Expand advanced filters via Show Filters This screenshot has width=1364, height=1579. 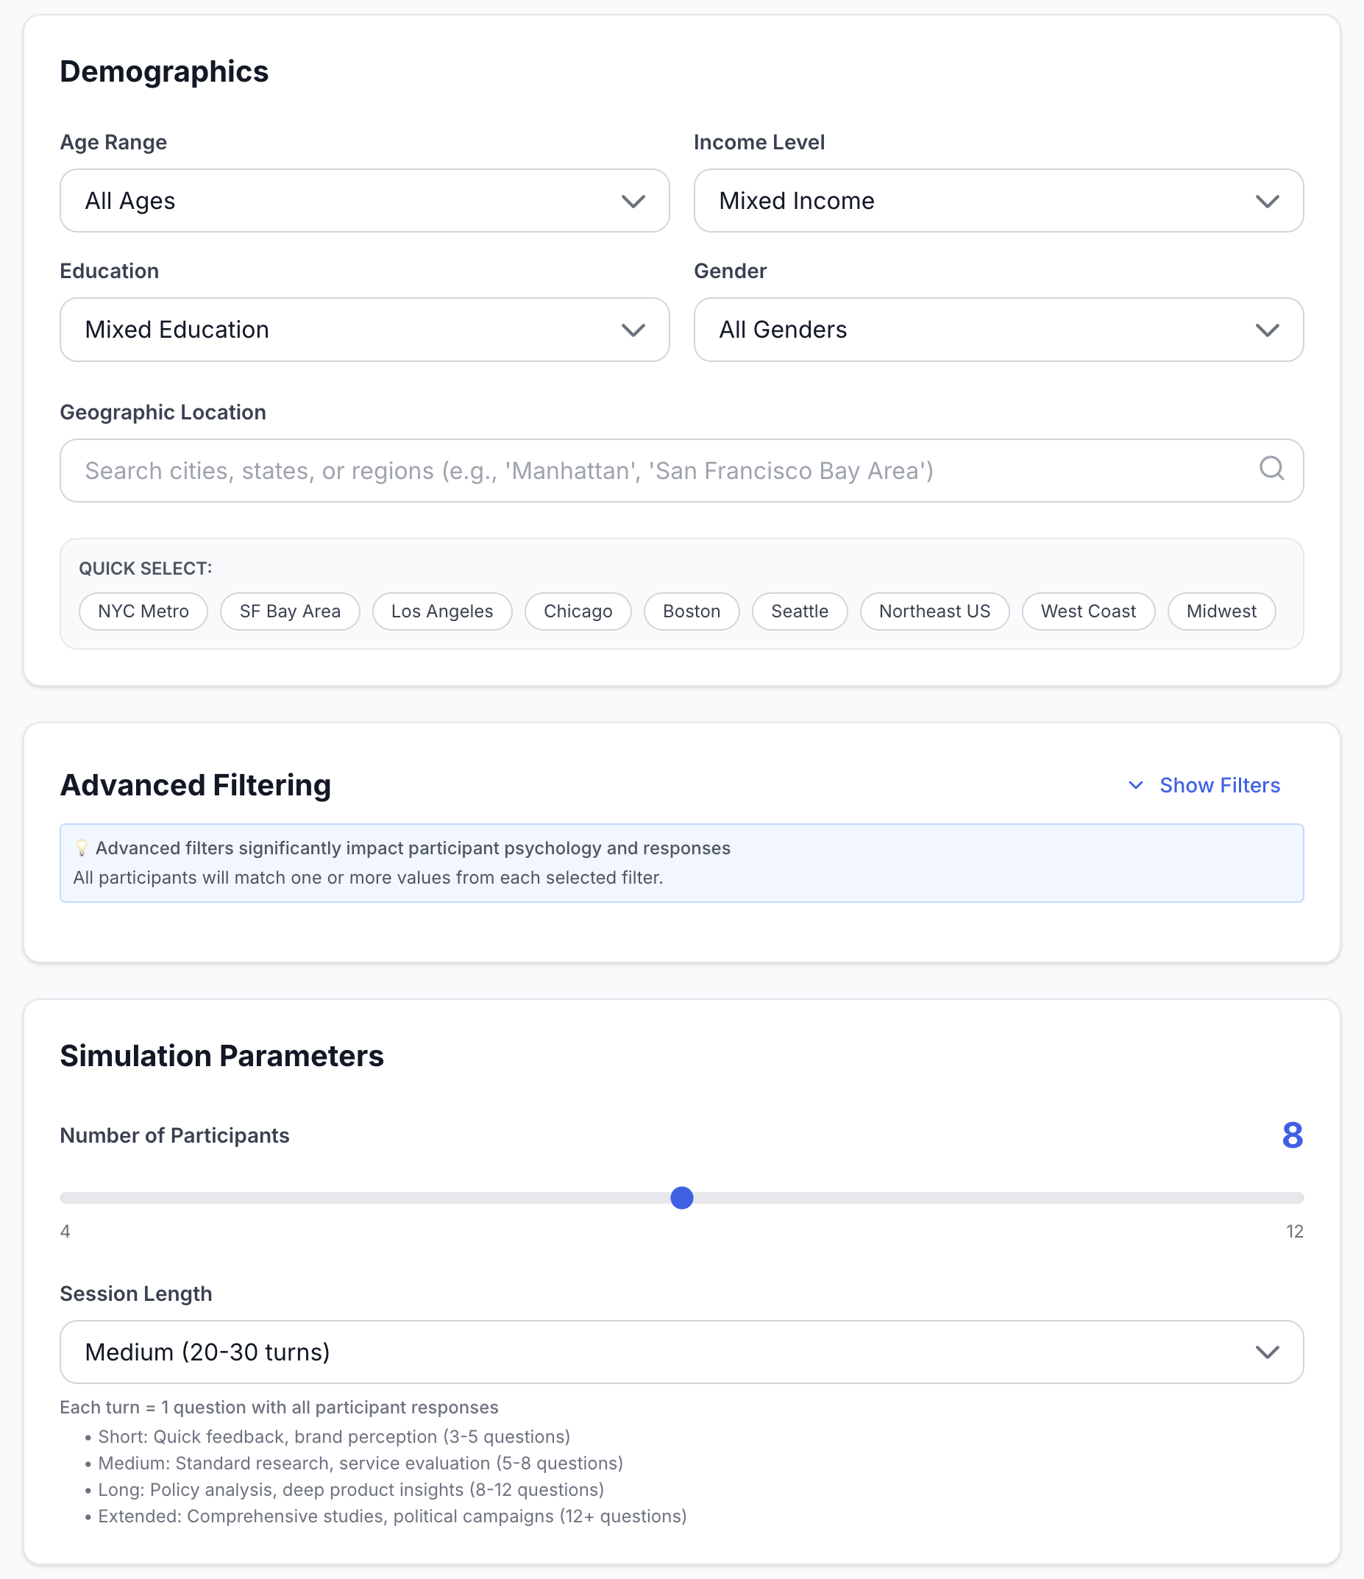(1219, 785)
